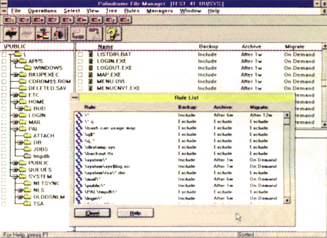This screenshot has height=238, width=327.
Task: Click the dark oval toolbar icon beside stacked bars
Action: pyautogui.click(x=60, y=34)
